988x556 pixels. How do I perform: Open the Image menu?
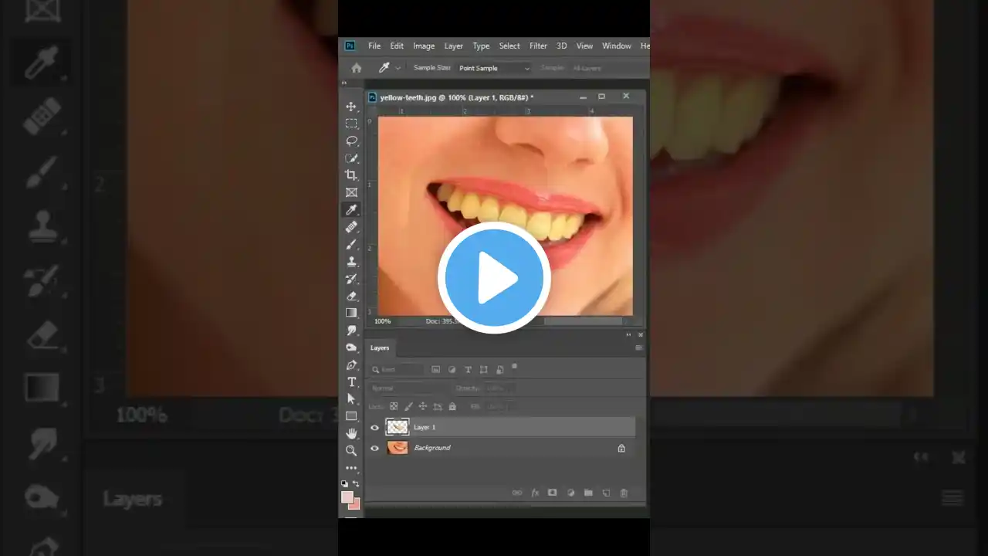(x=424, y=46)
